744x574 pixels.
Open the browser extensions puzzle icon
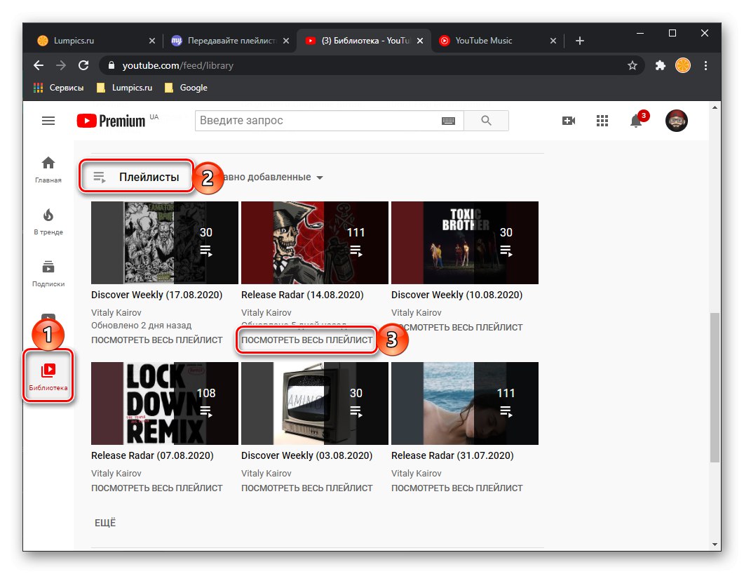point(660,65)
